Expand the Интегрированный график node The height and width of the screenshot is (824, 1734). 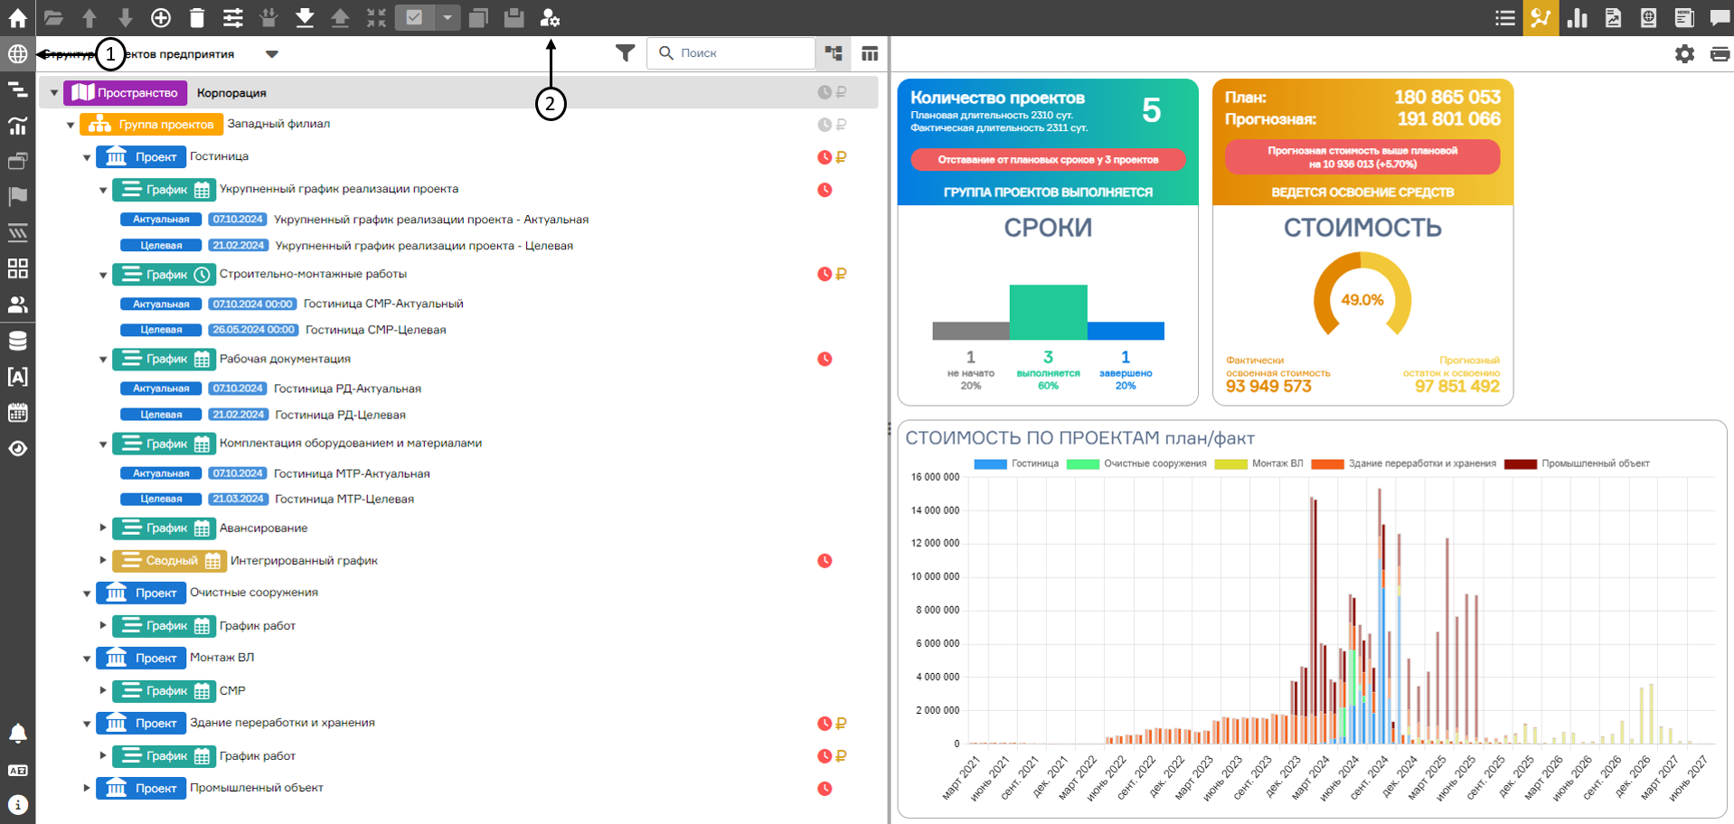tap(103, 560)
